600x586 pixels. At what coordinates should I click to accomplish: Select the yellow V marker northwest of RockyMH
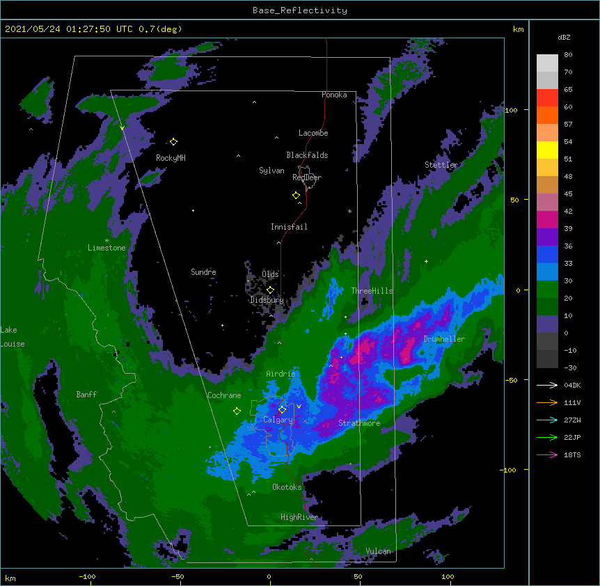[x=122, y=128]
